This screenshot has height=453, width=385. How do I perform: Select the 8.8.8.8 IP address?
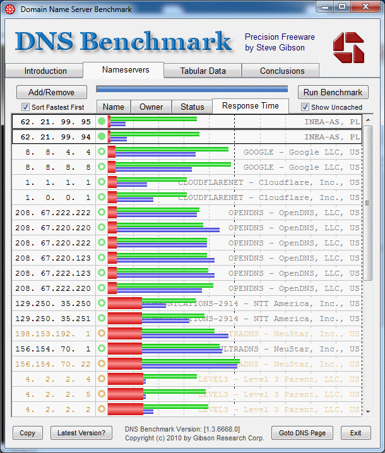click(58, 167)
